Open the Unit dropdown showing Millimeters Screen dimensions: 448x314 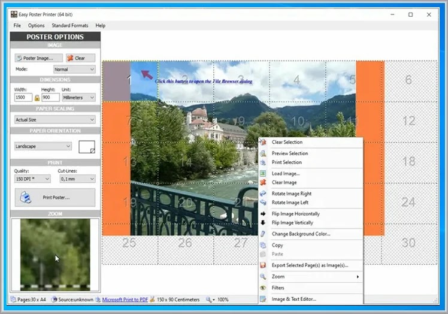click(x=78, y=98)
